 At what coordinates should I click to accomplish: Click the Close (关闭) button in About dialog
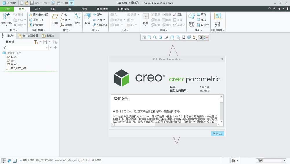(217, 133)
